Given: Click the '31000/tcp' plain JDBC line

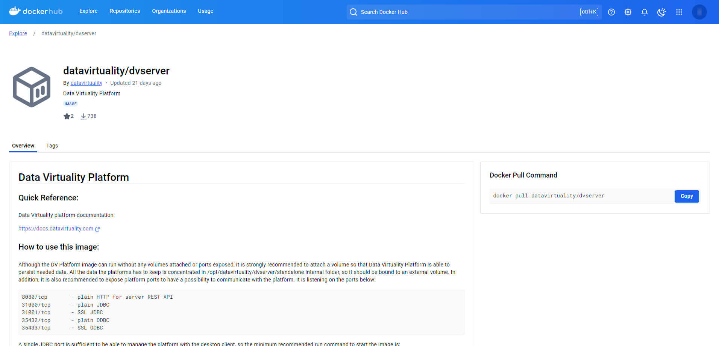Looking at the screenshot, I should click(x=65, y=305).
